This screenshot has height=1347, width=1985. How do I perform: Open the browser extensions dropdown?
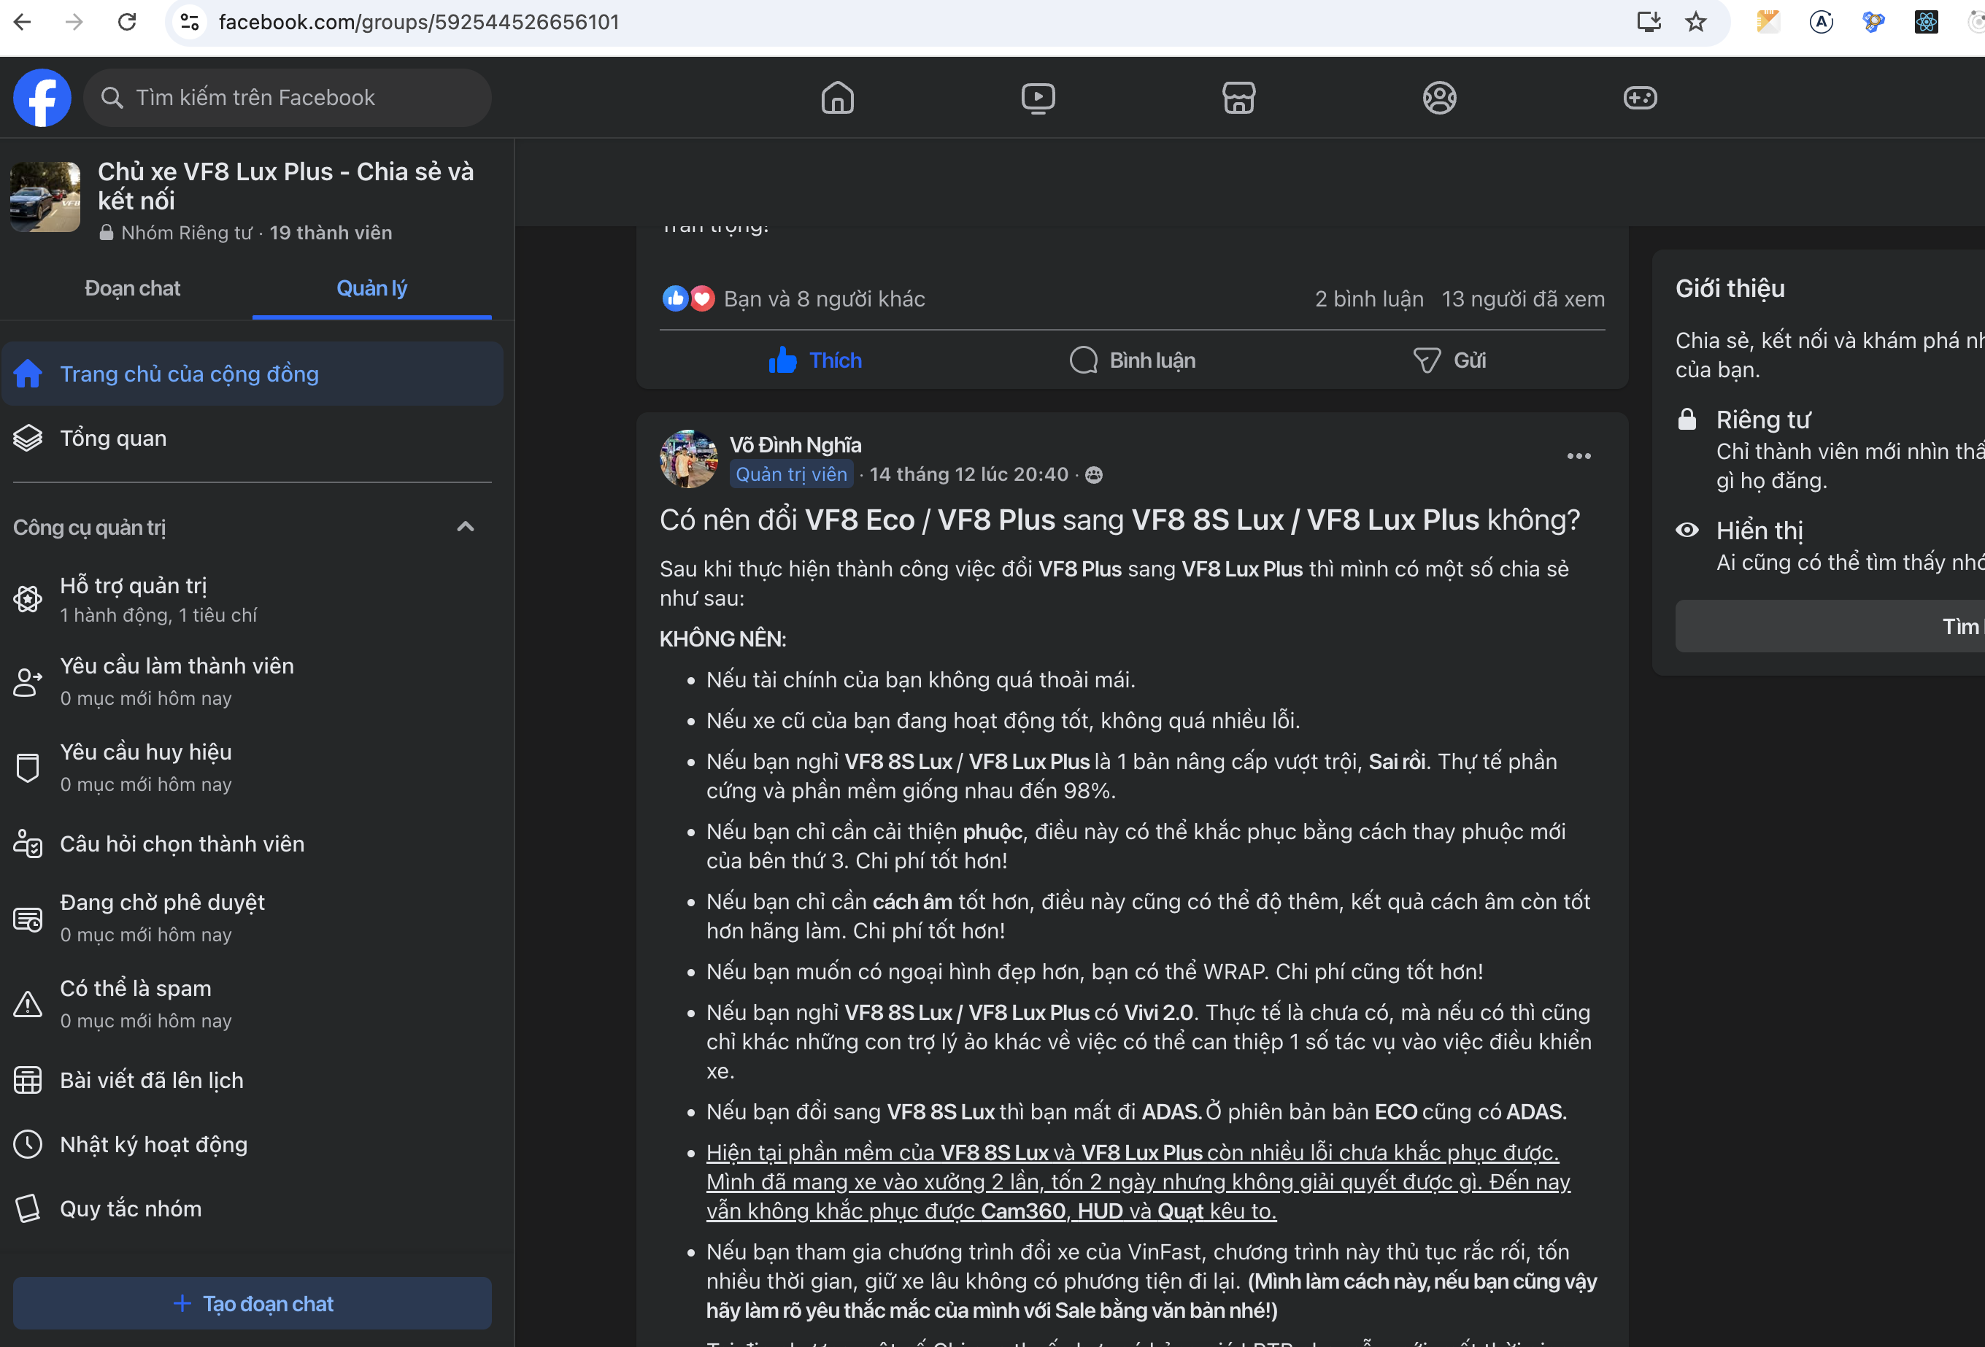point(1874,22)
